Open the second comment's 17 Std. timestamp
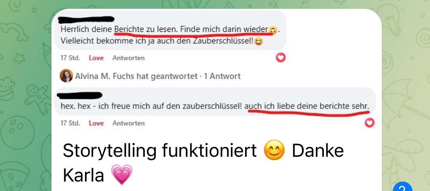The image size is (430, 191). click(x=70, y=123)
